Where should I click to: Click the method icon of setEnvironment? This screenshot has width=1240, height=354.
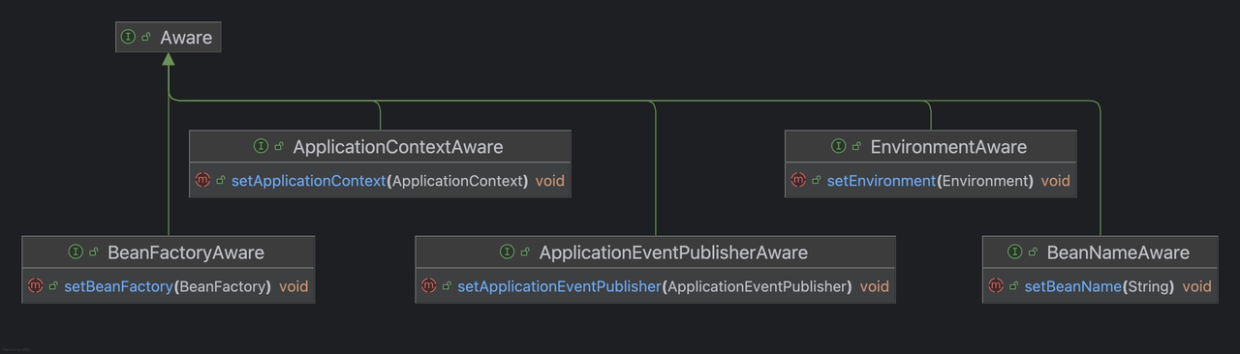pyautogui.click(x=798, y=180)
